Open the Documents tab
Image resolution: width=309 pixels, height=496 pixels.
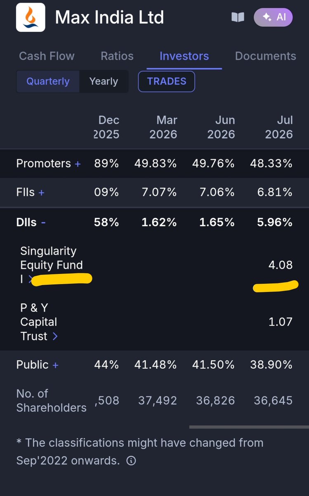click(x=266, y=56)
